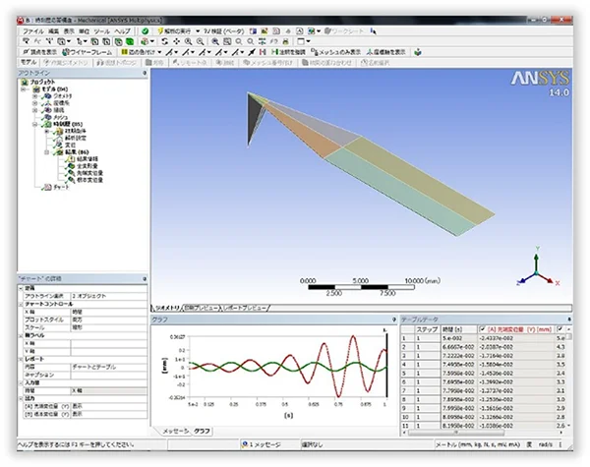Open the 表示 menu
590x467 pixels.
click(x=69, y=31)
